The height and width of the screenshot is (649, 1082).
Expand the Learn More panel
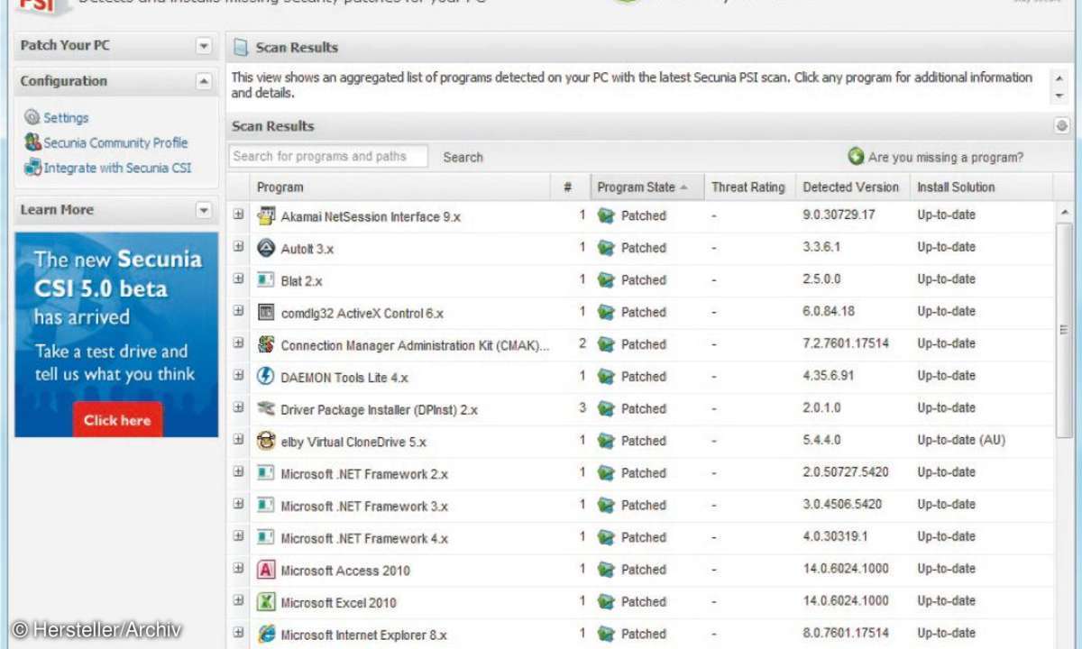tap(204, 210)
